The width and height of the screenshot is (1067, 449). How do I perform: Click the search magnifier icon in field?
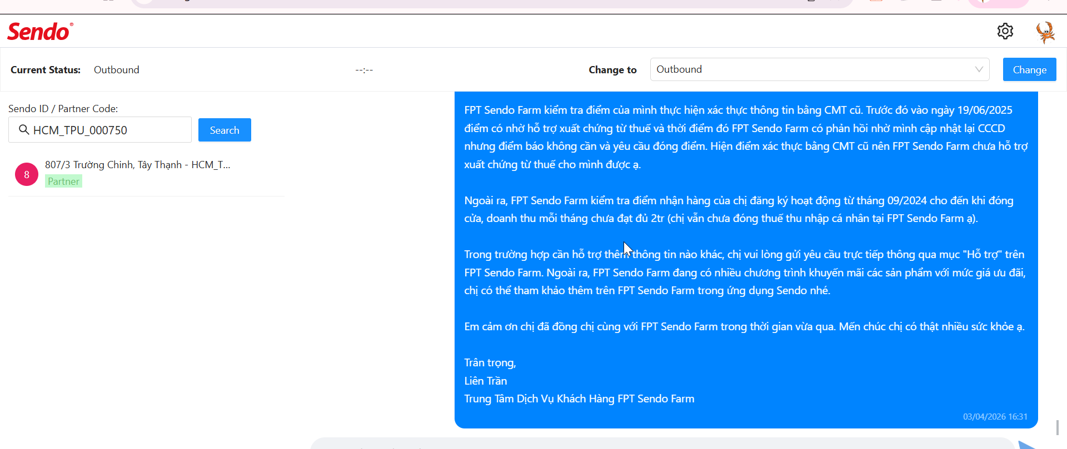[x=24, y=130]
